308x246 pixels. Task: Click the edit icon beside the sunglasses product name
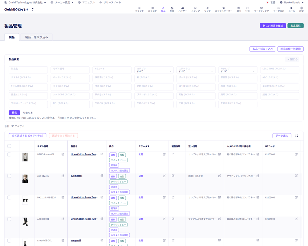pyautogui.click(x=102, y=176)
